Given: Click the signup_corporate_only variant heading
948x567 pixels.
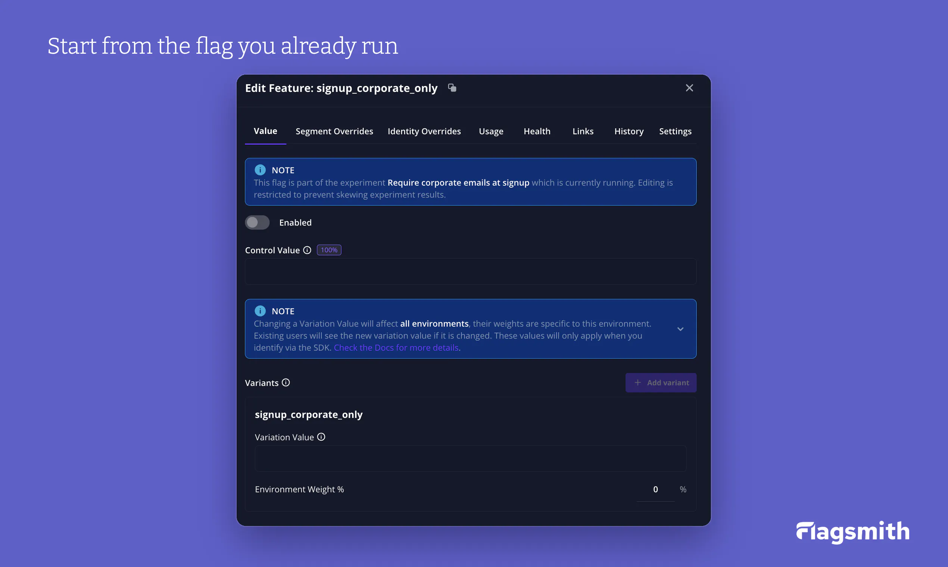Looking at the screenshot, I should point(309,414).
